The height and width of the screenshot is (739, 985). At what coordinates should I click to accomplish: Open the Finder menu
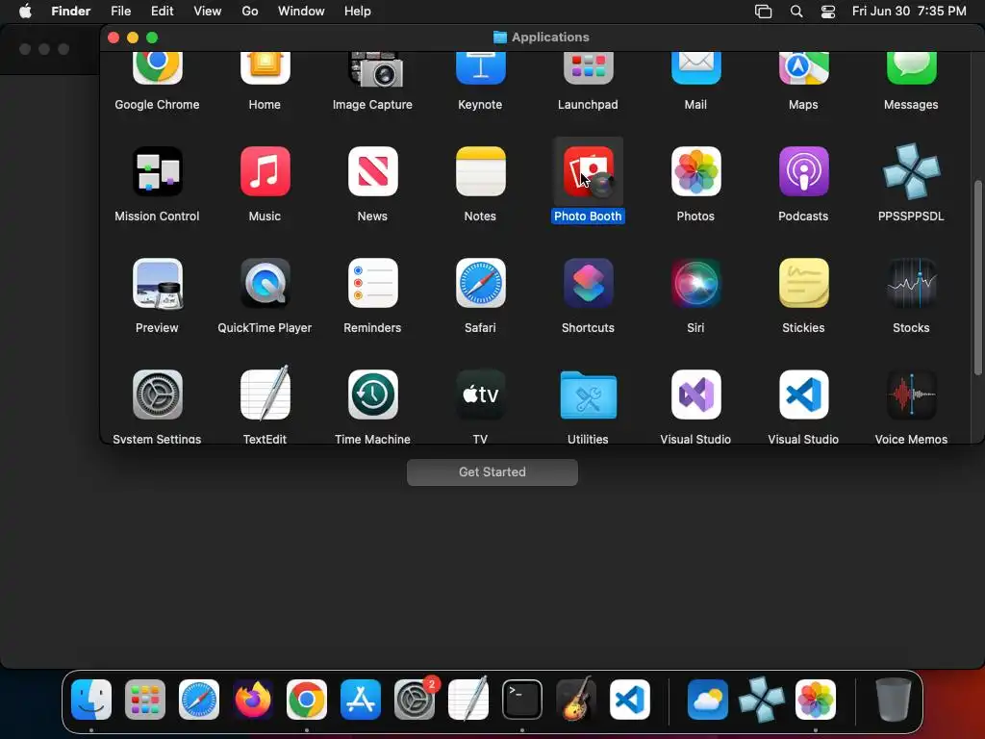coord(71,12)
